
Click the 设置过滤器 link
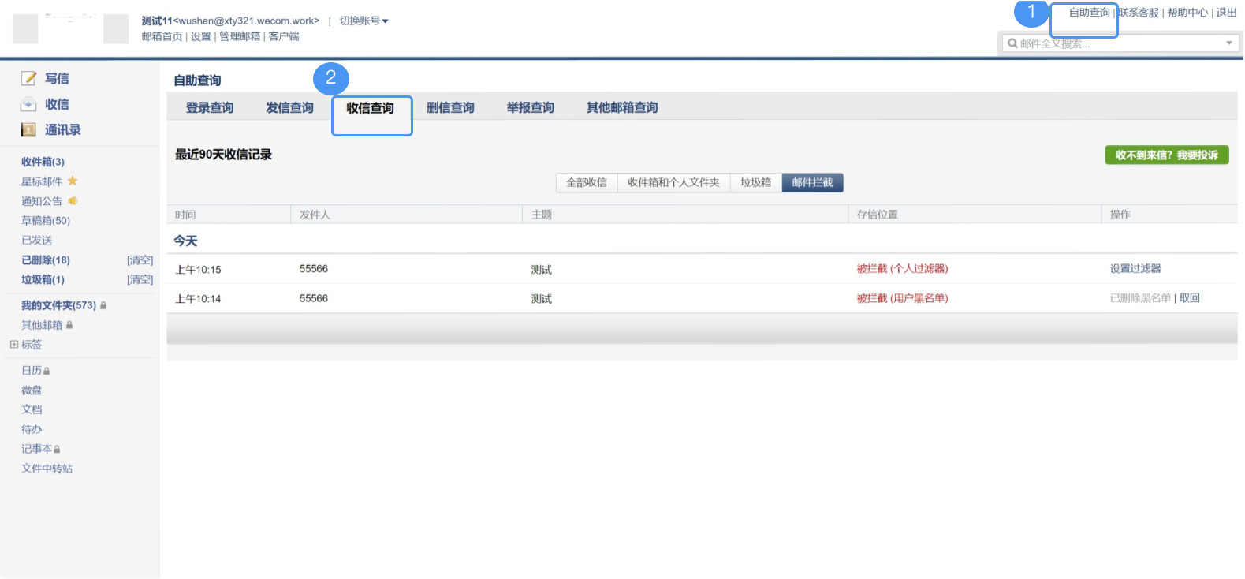coord(1135,269)
